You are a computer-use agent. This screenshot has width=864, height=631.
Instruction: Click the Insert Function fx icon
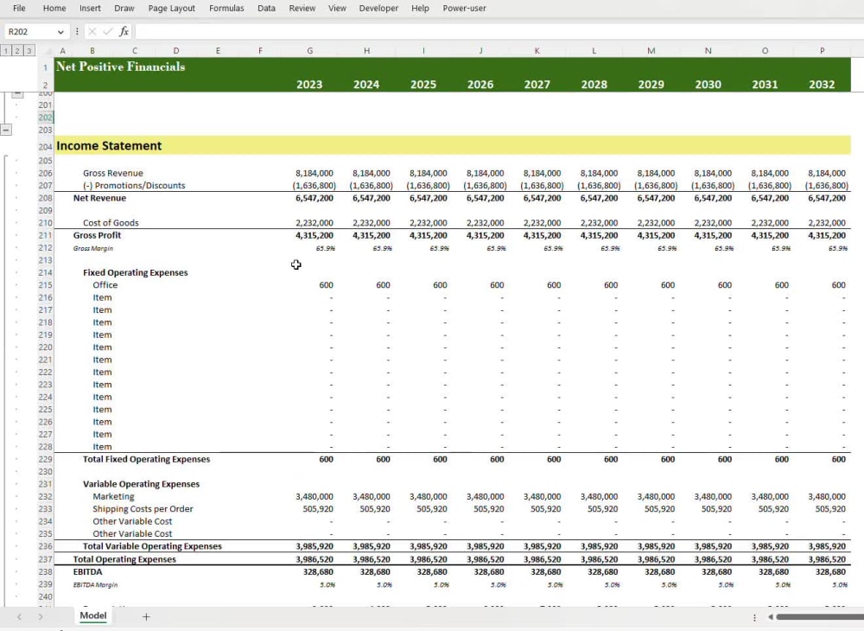point(124,31)
